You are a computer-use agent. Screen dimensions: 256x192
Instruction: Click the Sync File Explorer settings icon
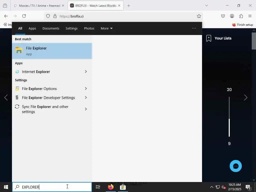(17, 106)
